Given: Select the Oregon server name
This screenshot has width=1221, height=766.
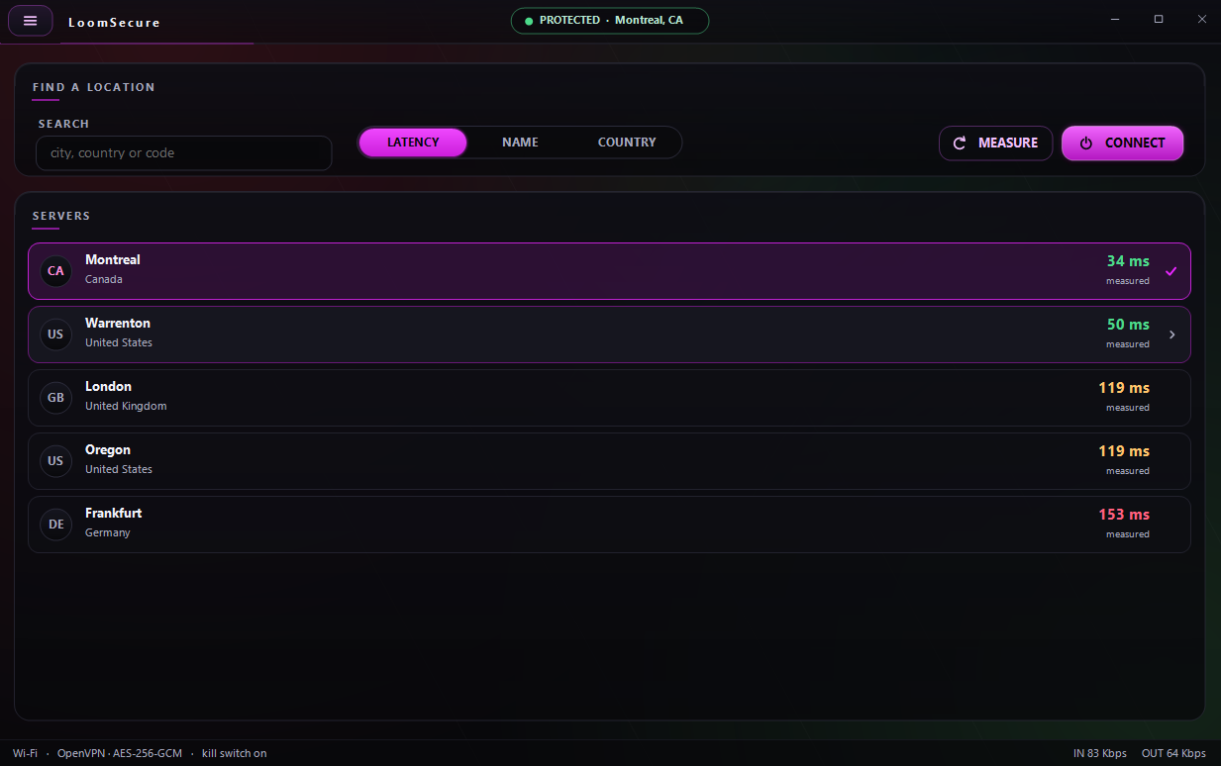Looking at the screenshot, I should [x=108, y=450].
